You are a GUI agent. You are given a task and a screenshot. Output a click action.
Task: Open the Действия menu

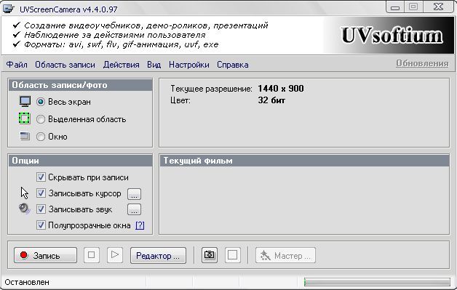tap(122, 65)
